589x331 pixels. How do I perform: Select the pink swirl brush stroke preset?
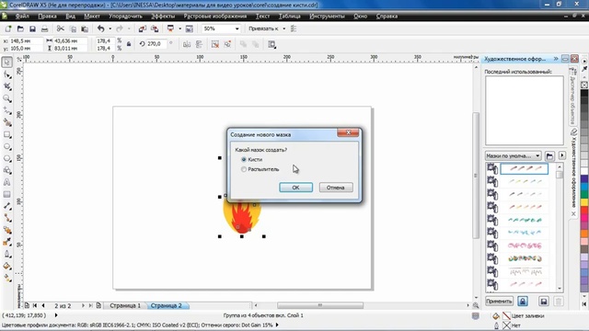click(x=525, y=245)
